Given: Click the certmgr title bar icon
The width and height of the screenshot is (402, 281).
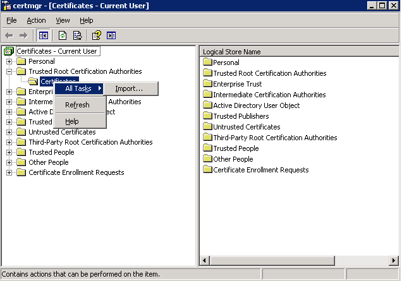Looking at the screenshot, I should [7, 5].
